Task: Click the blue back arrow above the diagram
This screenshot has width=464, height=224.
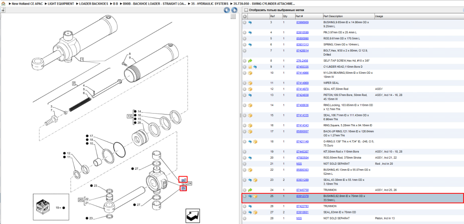Action: 227,10
